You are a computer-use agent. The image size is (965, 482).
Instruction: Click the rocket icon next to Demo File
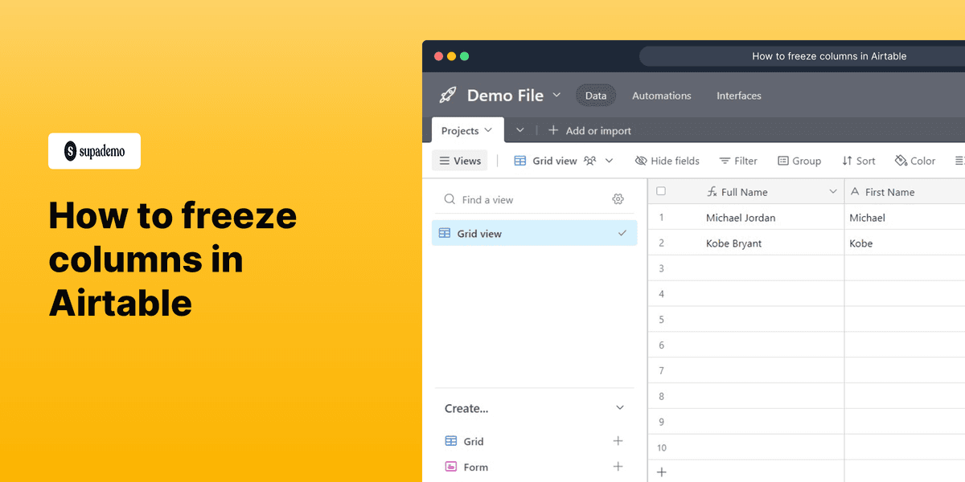[448, 95]
